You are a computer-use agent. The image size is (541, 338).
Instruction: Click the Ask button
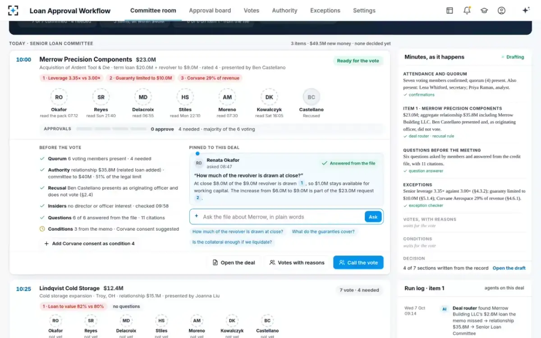point(373,217)
